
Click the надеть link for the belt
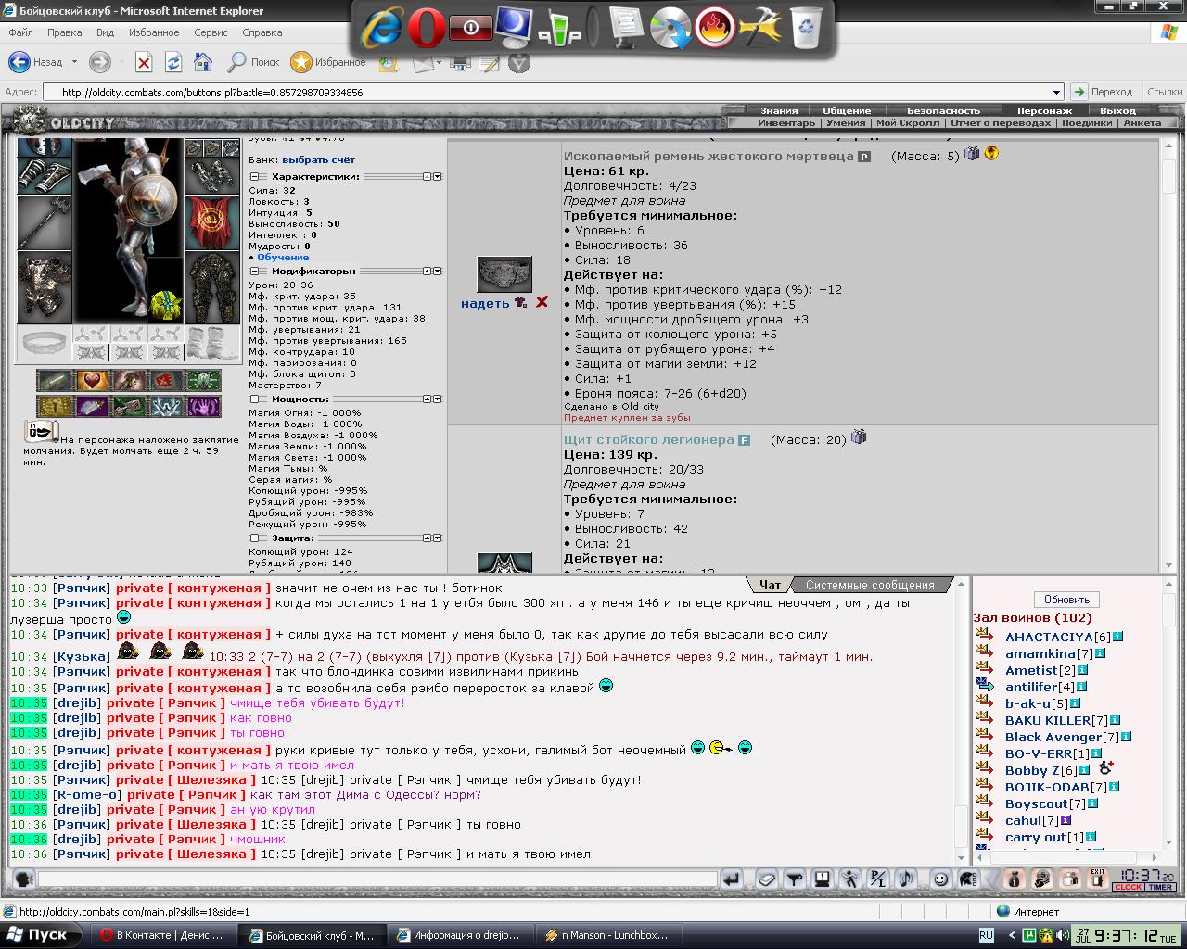point(485,303)
